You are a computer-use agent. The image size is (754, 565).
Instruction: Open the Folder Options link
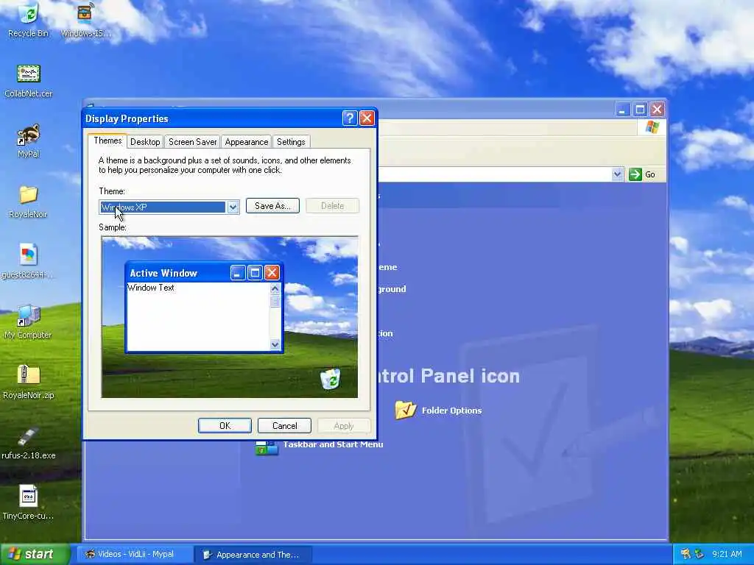(x=451, y=411)
